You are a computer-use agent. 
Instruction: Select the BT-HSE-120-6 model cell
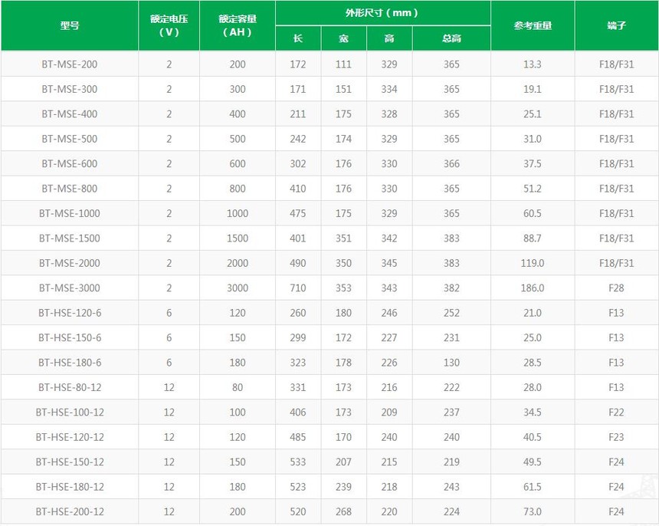click(69, 313)
